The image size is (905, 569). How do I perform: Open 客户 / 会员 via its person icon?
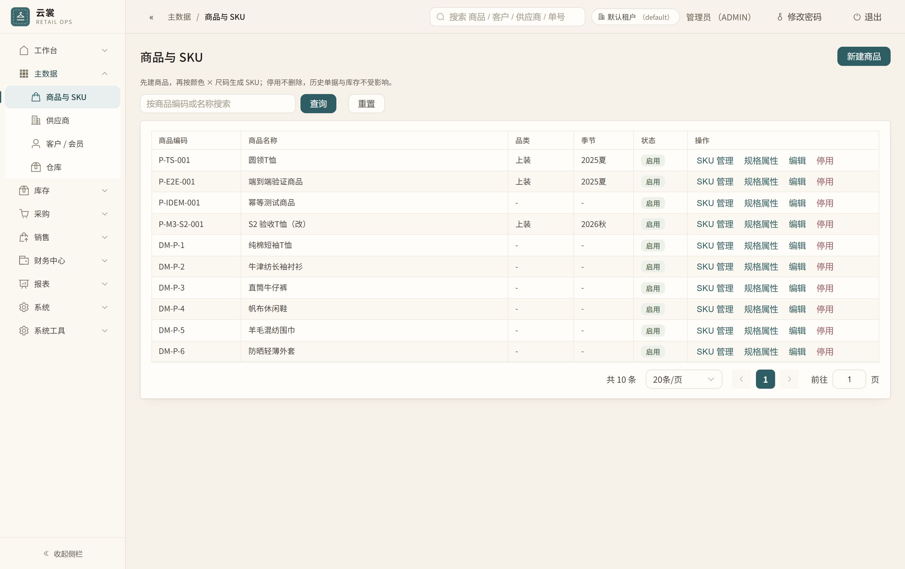36,144
